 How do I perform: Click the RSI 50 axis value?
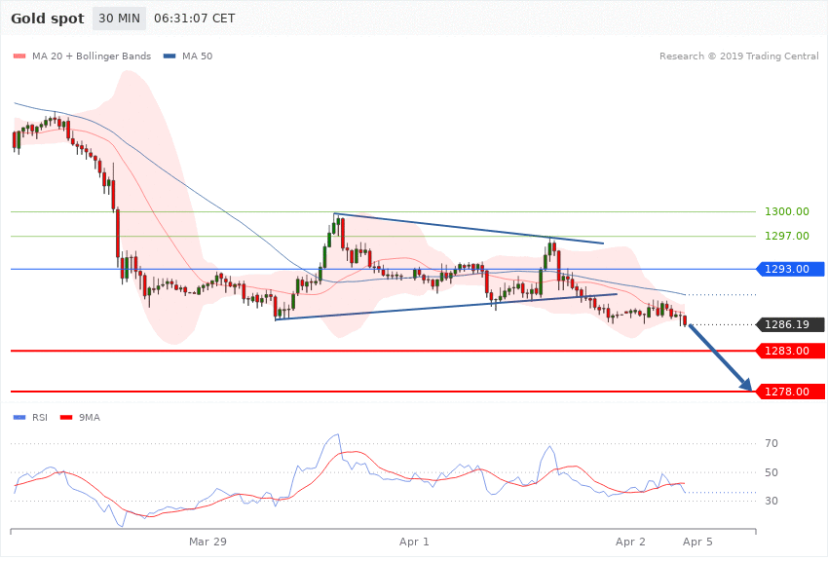point(772,472)
